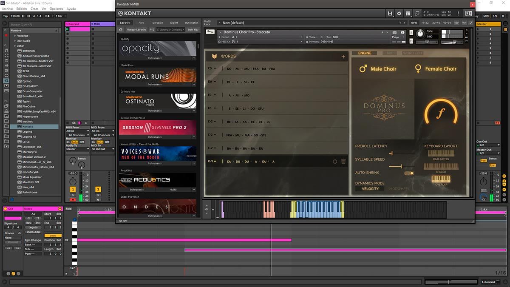Click the Kontakt exclamation warning icon
Image resolution: width=510 pixels, height=287 pixels.
pos(458,14)
